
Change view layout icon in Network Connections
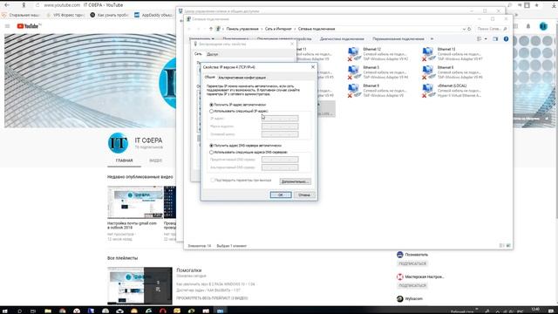[480, 38]
